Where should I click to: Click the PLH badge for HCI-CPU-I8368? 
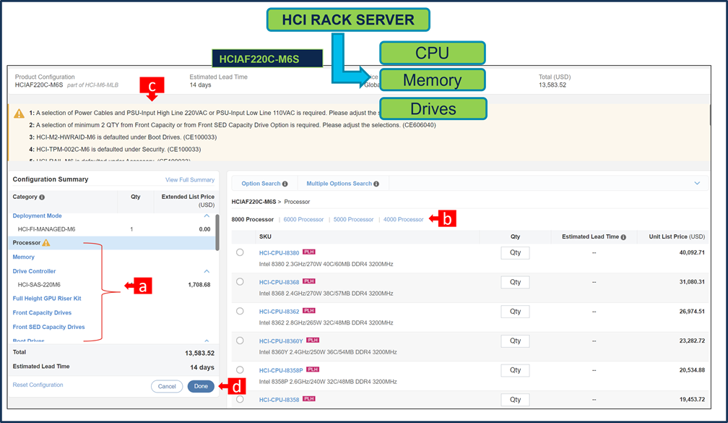click(x=309, y=281)
